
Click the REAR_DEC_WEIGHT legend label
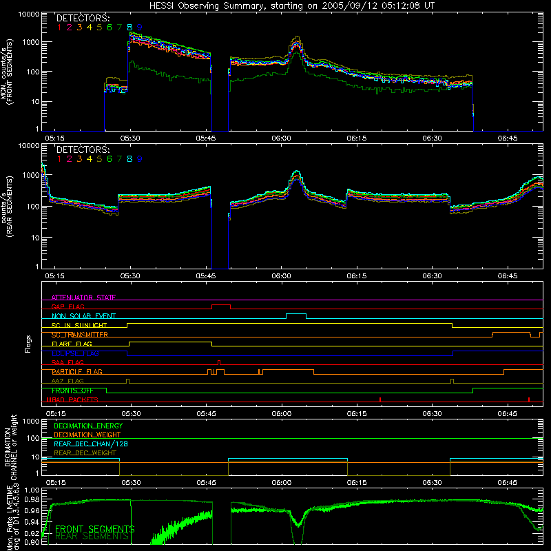tap(85, 453)
